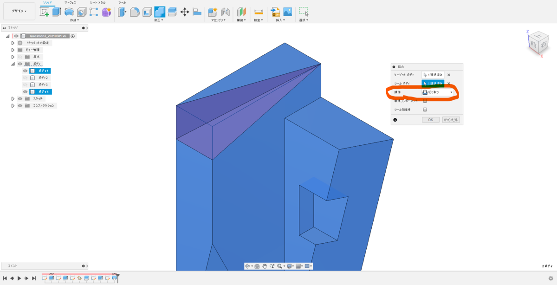Select the Align tool
The height and width of the screenshot is (285, 557).
(x=197, y=12)
